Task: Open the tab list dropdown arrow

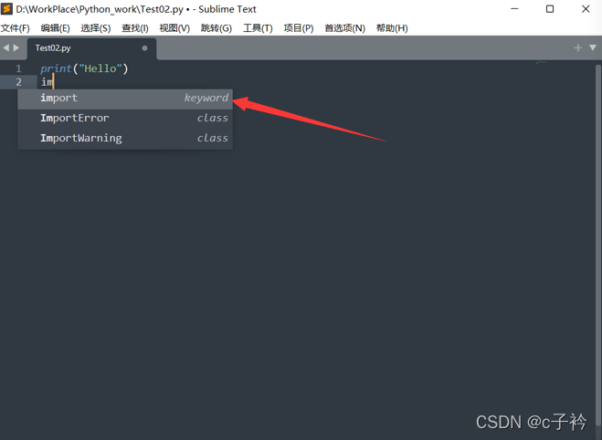Action: [593, 47]
